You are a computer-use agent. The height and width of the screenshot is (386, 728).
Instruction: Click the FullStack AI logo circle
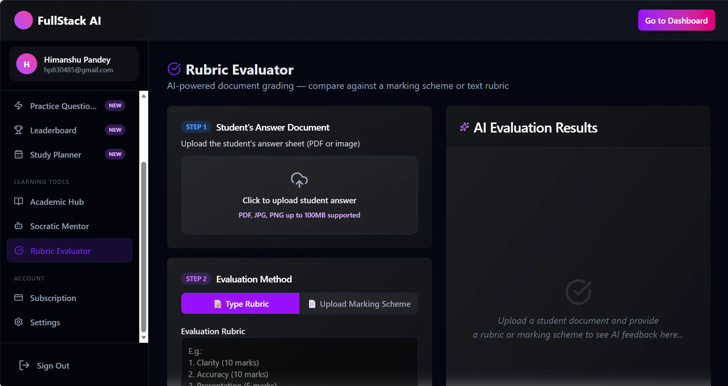click(x=24, y=20)
